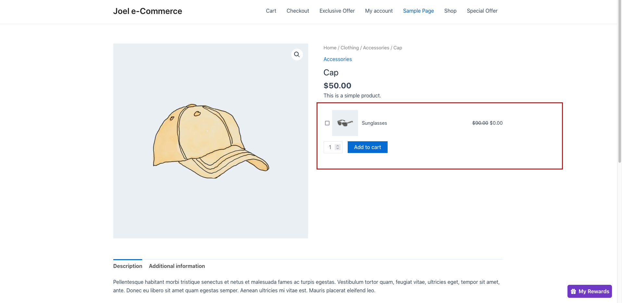Click the gift icon in My Rewards
Viewport: 622px width, 303px height.
[x=573, y=291]
